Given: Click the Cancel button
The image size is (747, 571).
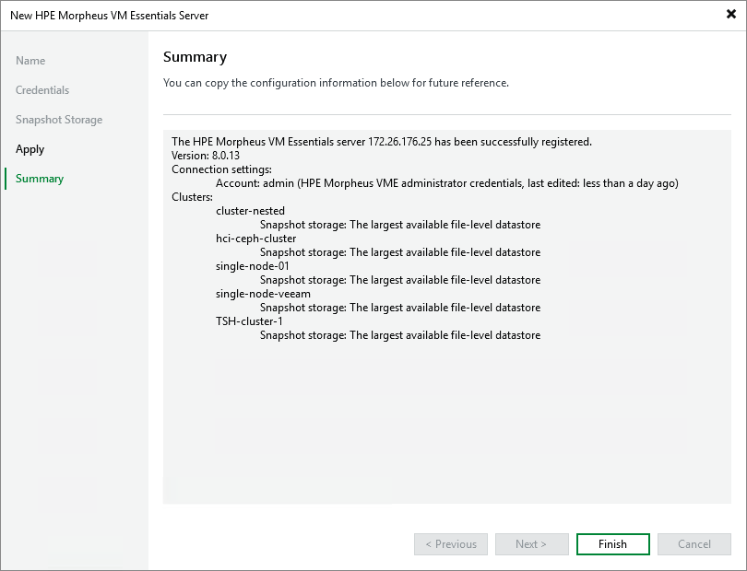Looking at the screenshot, I should click(x=694, y=543).
